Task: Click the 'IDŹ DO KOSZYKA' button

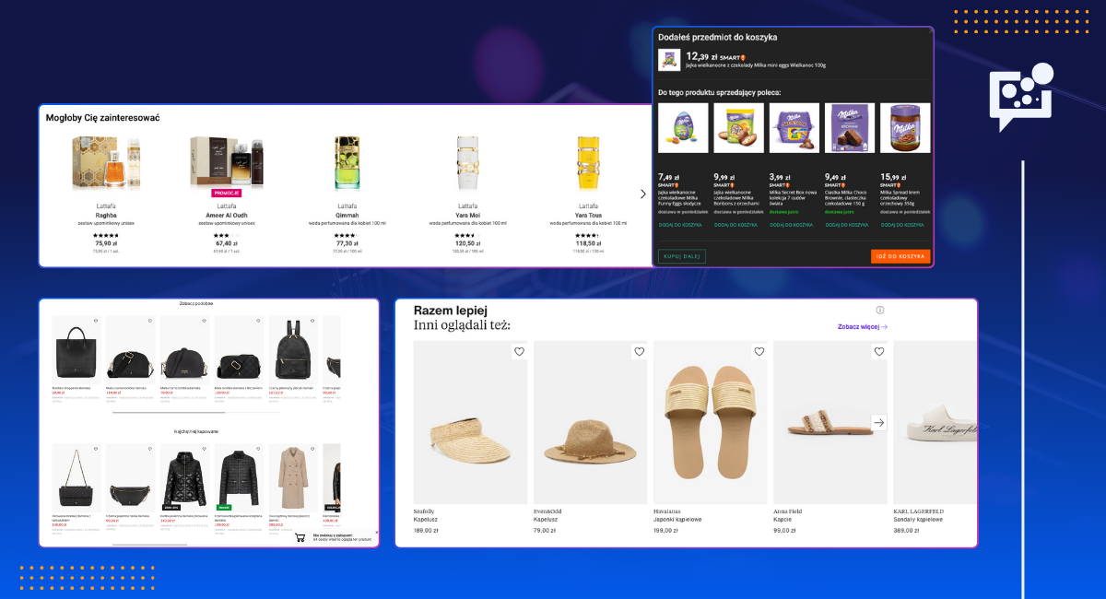Action: click(x=900, y=256)
